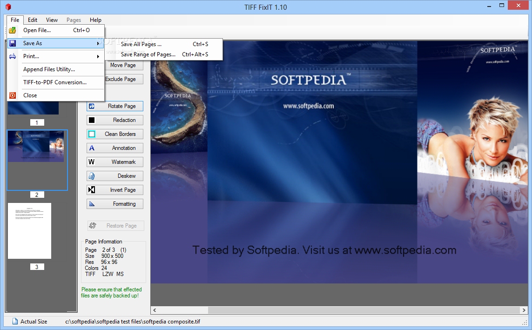Click the page number label 1
The width and height of the screenshot is (532, 330).
point(37,123)
